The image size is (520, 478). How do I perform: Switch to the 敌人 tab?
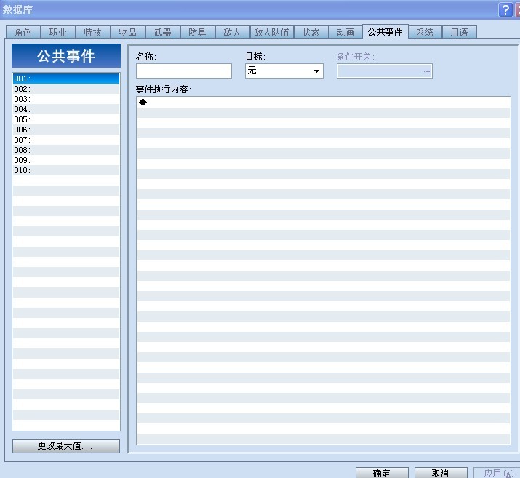click(232, 32)
